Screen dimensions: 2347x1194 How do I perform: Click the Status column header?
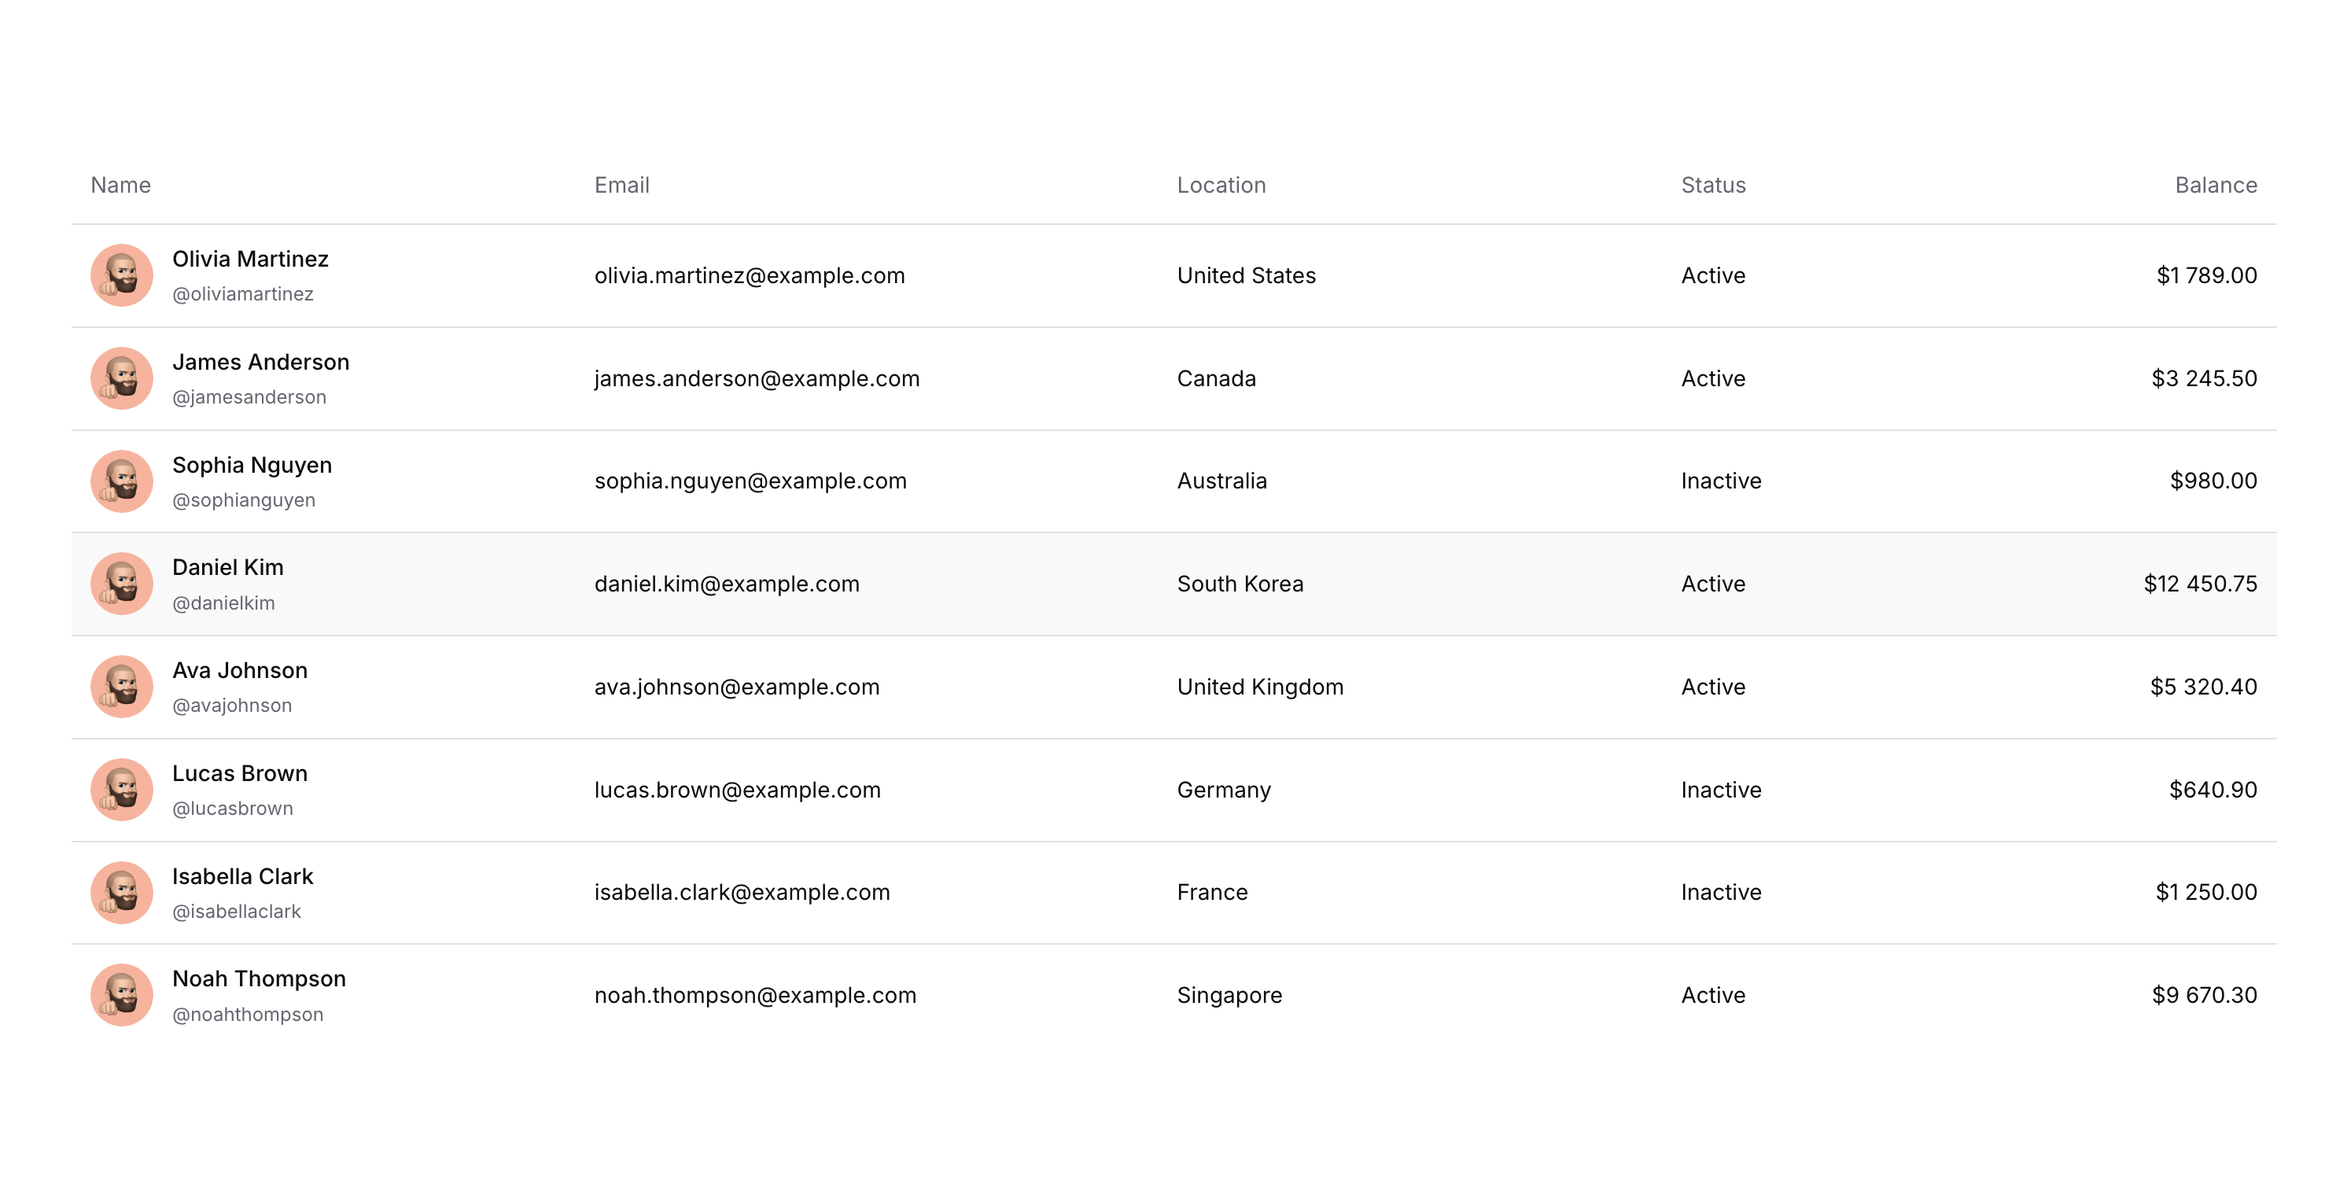tap(1713, 185)
